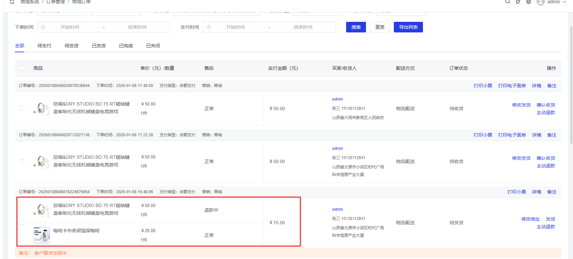Switch to the 待发货 tab
Image resolution: width=573 pixels, height=259 pixels.
72,46
